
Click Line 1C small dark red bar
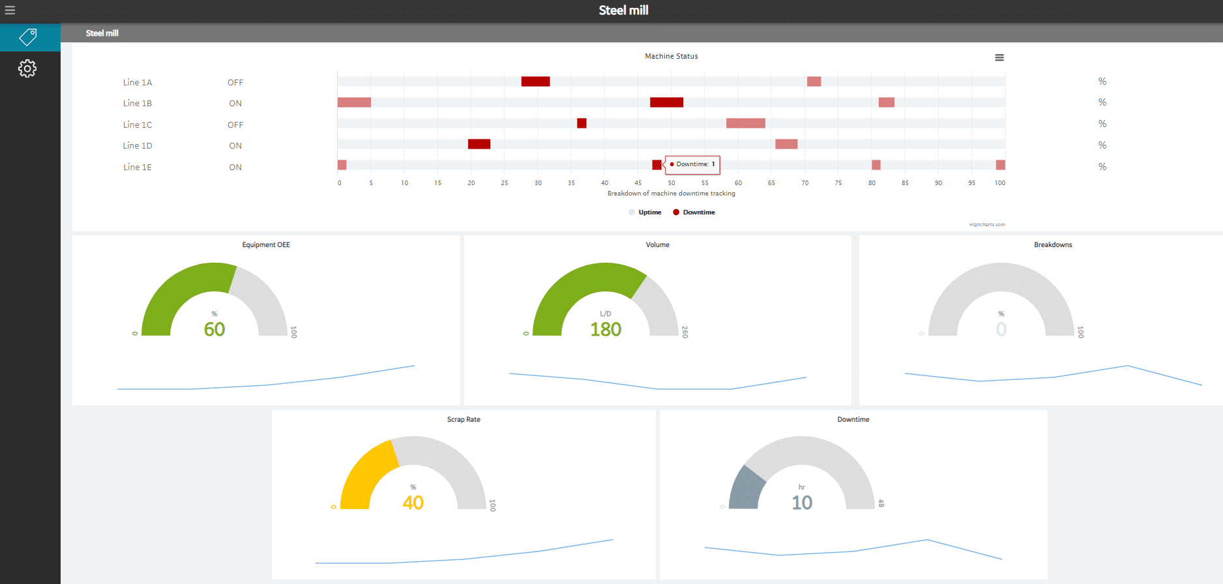pos(582,123)
